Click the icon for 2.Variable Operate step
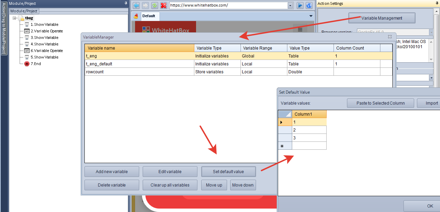Image resolution: width=440 pixels, height=212 pixels. coord(27,31)
